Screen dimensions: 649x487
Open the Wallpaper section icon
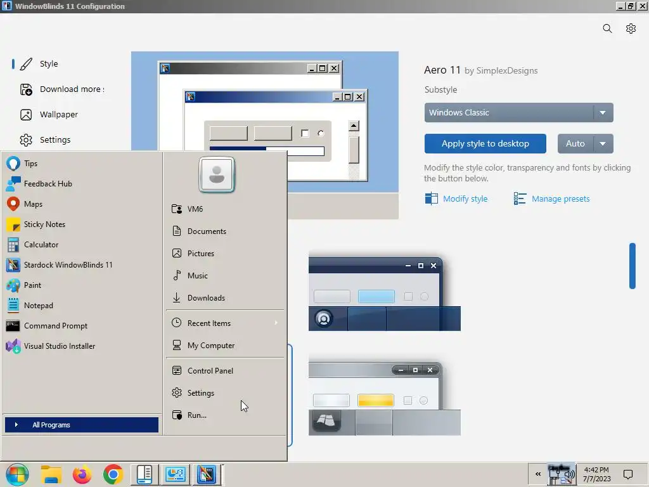click(26, 114)
